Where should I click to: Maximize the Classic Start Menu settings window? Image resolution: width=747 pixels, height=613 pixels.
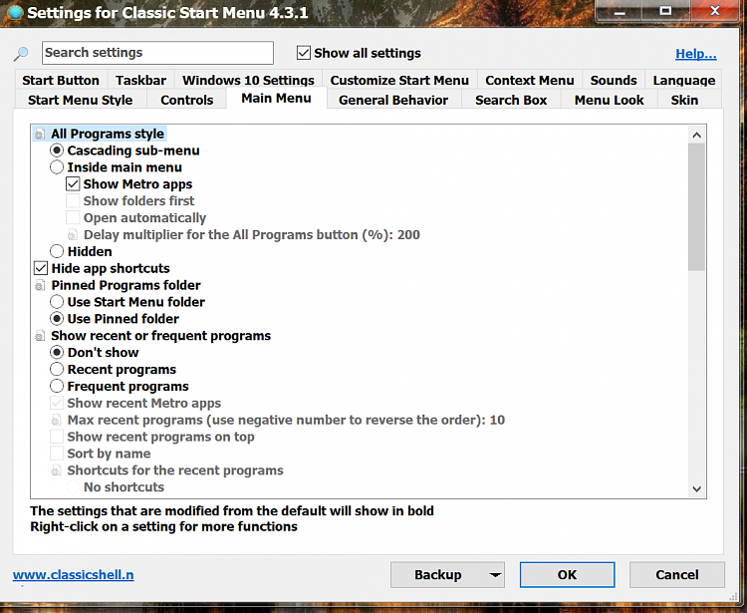(666, 11)
